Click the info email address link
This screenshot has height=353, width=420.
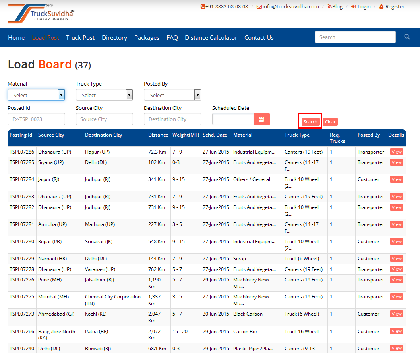point(290,6)
